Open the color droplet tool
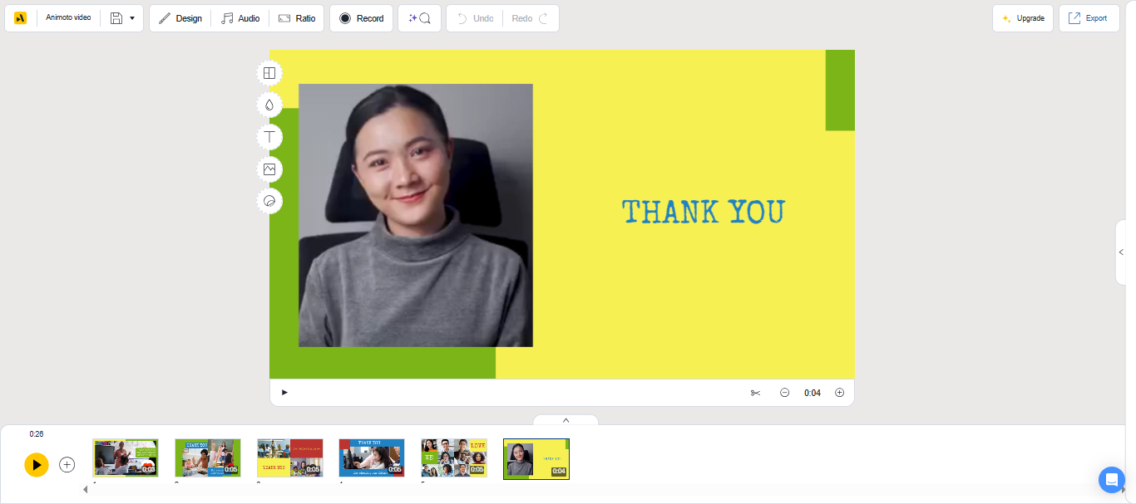 tap(269, 105)
